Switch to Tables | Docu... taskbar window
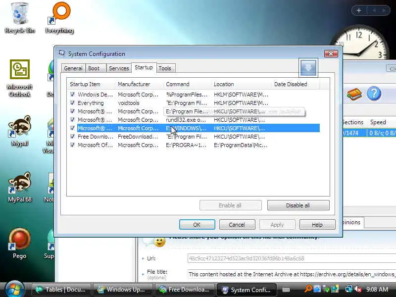 (61, 290)
